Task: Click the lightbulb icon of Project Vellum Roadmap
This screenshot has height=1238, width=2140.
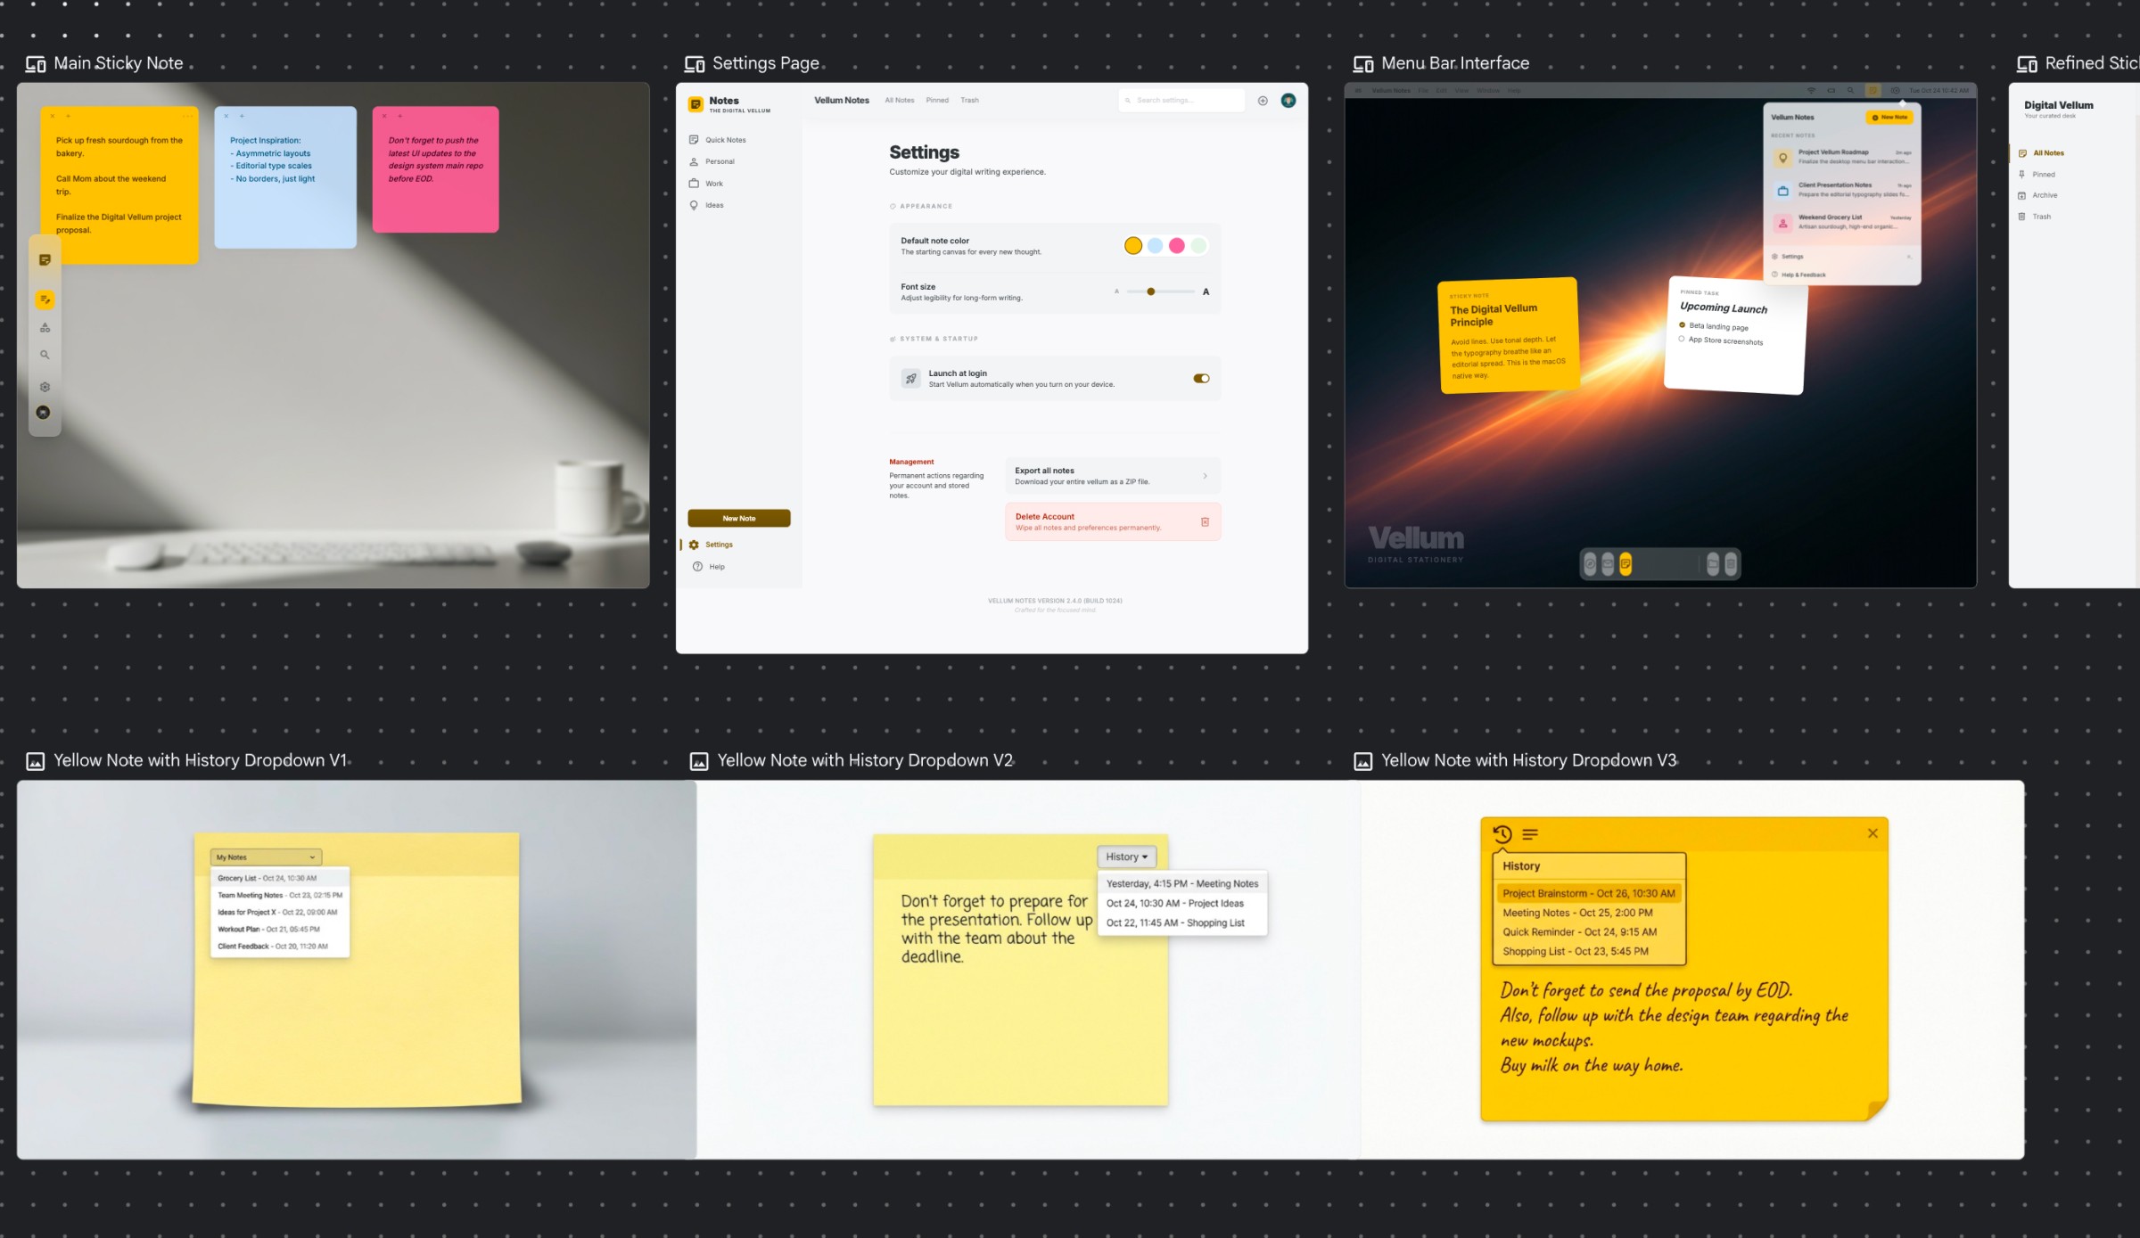Action: 1782,158
